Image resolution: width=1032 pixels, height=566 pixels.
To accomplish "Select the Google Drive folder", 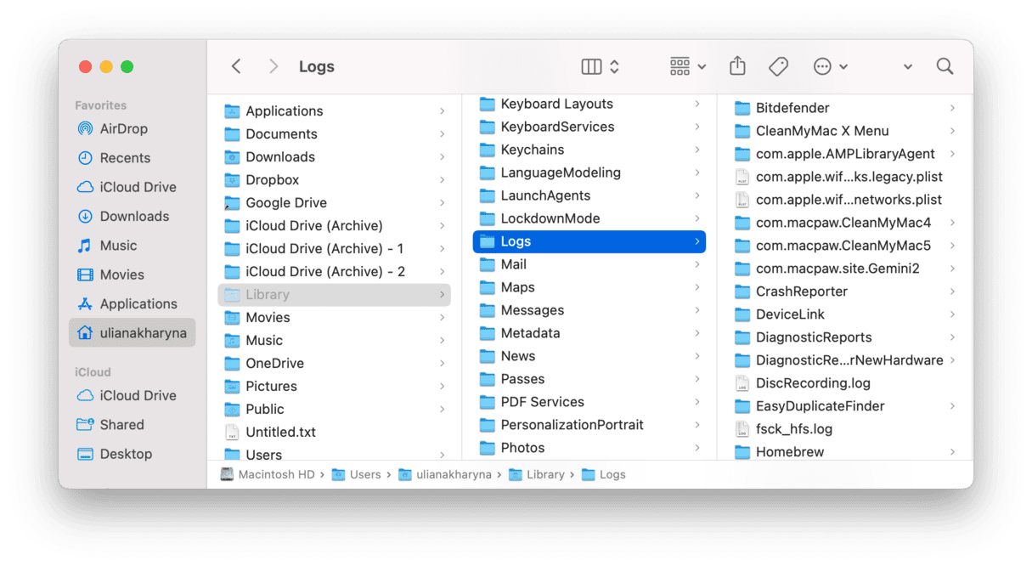I will point(335,203).
